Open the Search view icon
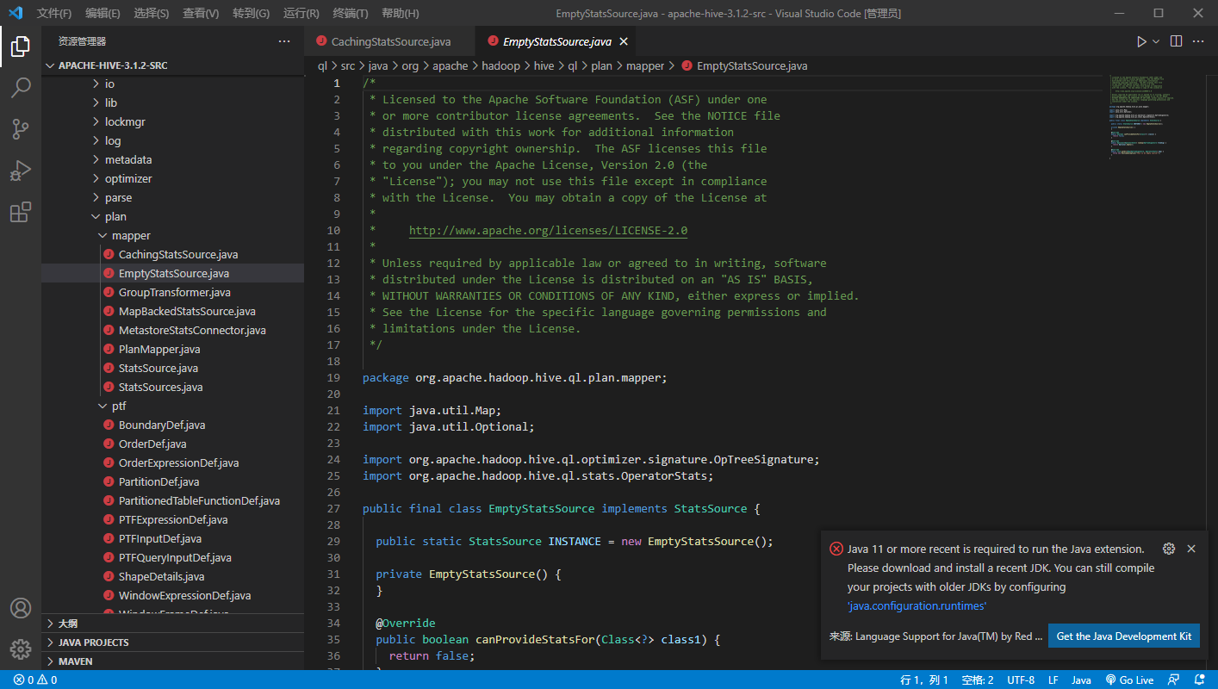 21,88
